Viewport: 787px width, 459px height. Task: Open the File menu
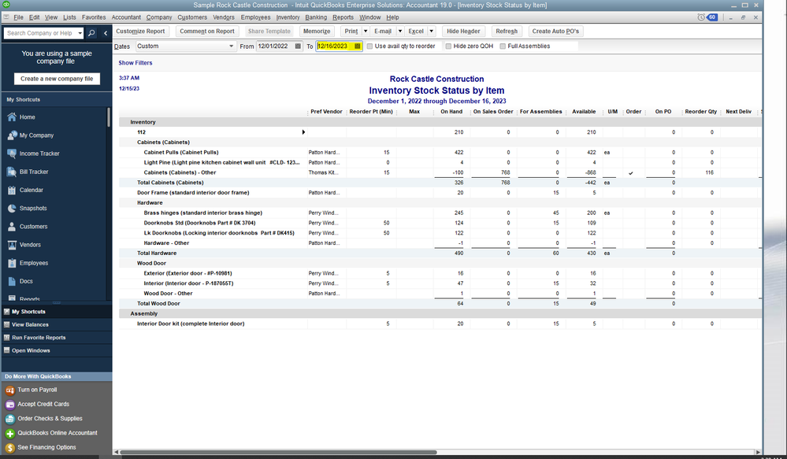pos(19,17)
